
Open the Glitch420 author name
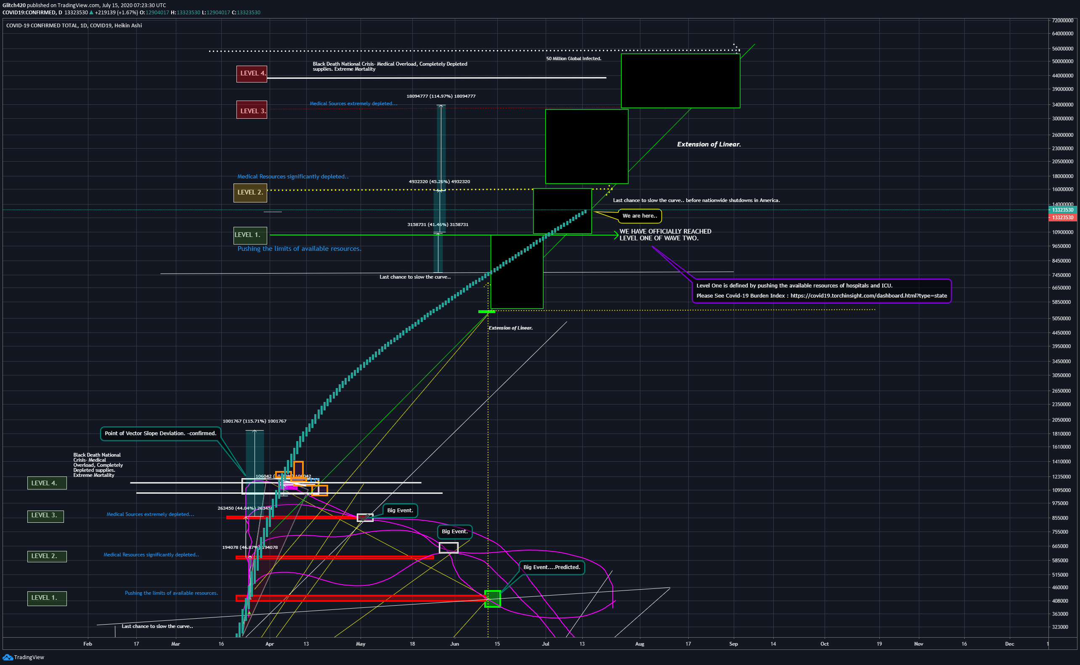[14, 5]
